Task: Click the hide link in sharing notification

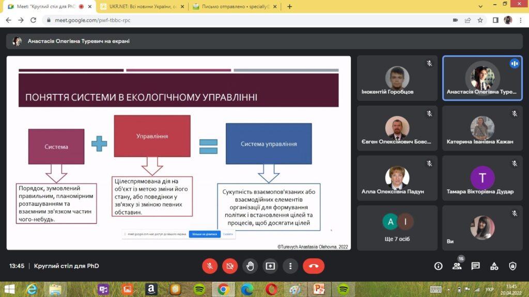Action: pos(228,234)
